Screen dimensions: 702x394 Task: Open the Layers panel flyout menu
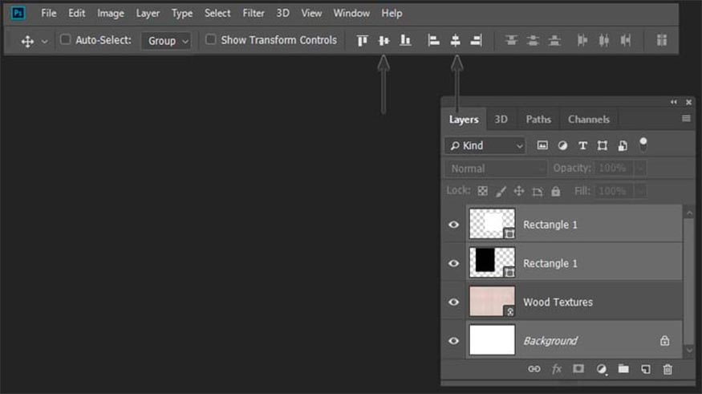686,118
